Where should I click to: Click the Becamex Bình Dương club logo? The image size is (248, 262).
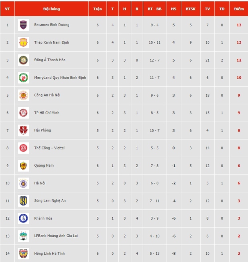[x=24, y=25]
